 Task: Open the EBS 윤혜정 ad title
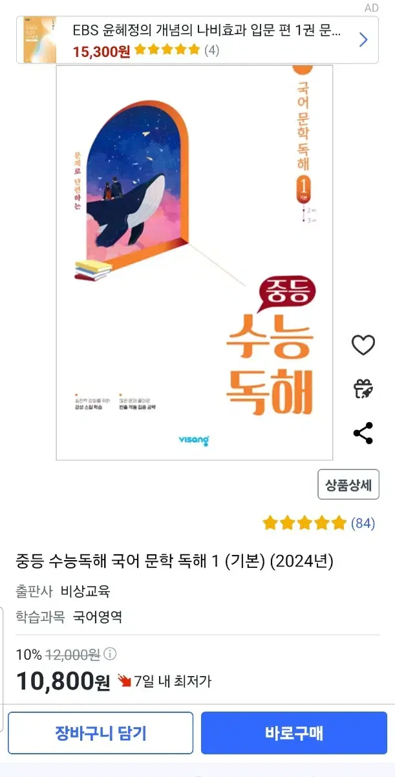(x=208, y=30)
